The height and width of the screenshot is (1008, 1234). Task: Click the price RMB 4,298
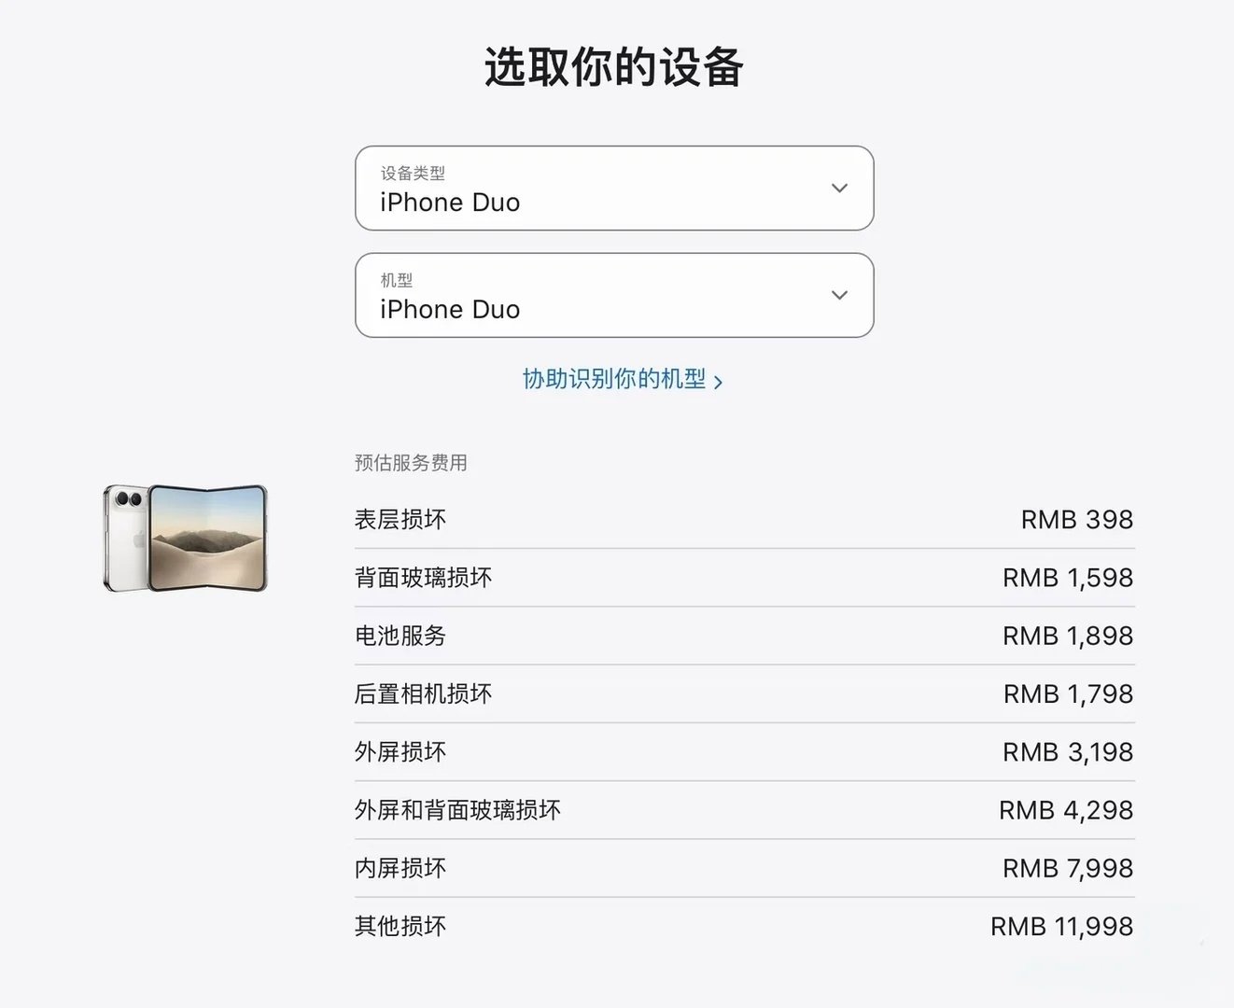1066,810
